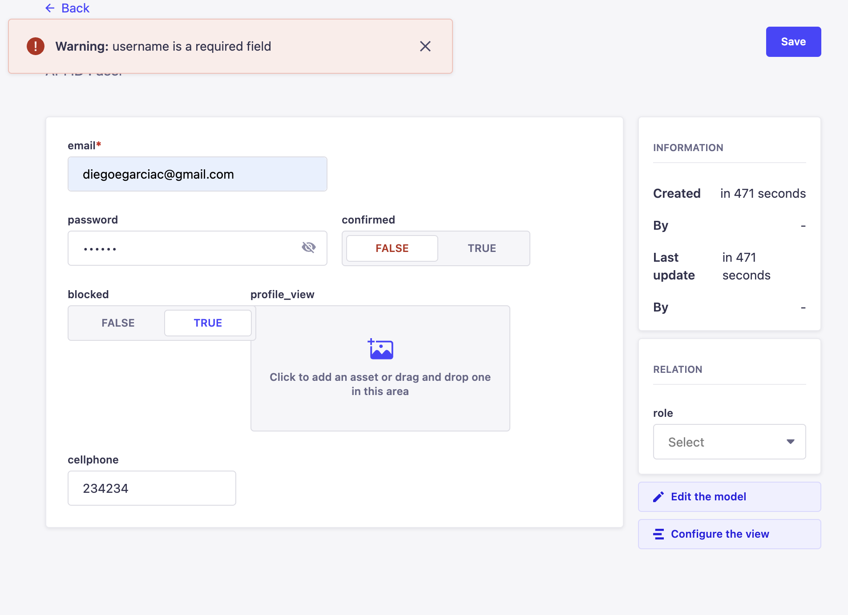Click the image icon inside profile_view area
Viewport: 848px width, 615px height.
(381, 349)
